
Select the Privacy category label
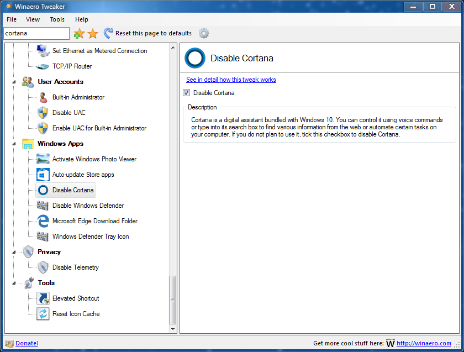49,251
